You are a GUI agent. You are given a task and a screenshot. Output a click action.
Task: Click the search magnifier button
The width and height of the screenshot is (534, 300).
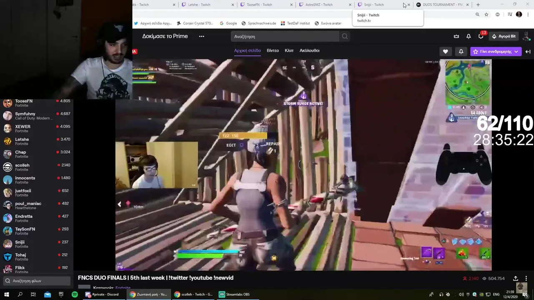345,36
